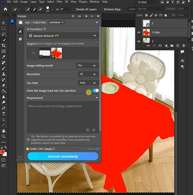Click the Get Credits link
The width and height of the screenshot is (193, 195).
[x=93, y=149]
